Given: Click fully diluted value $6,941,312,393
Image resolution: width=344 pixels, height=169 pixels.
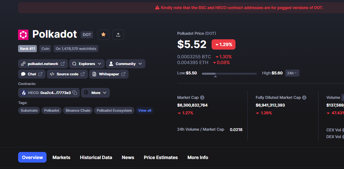Looking at the screenshot, I should [x=270, y=105].
